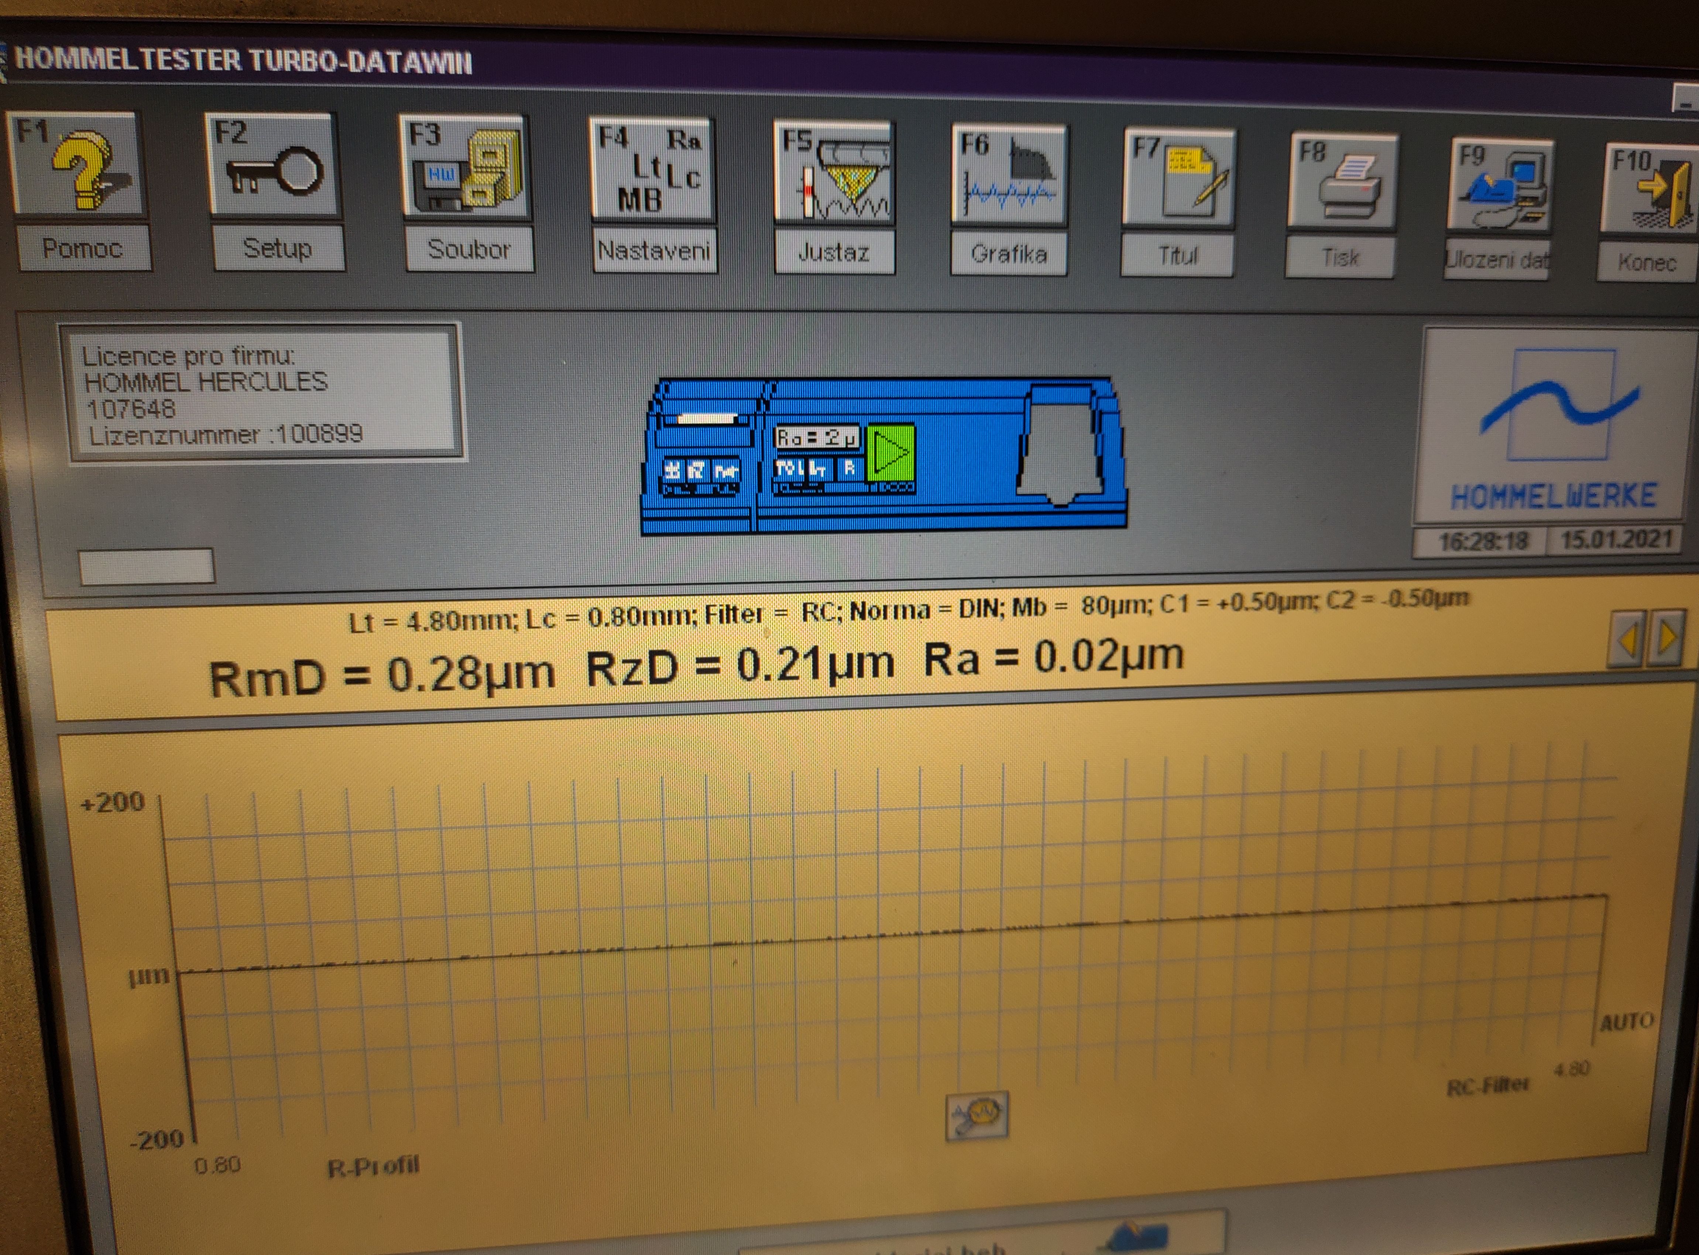
Task: Click the time display 16:28:18
Action: (x=1482, y=541)
